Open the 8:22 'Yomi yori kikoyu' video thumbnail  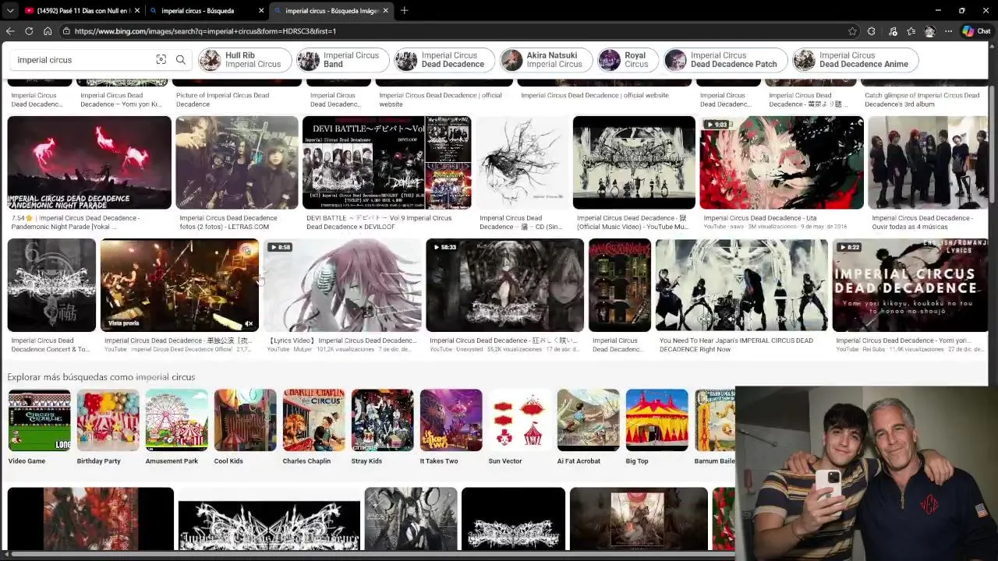tap(910, 285)
